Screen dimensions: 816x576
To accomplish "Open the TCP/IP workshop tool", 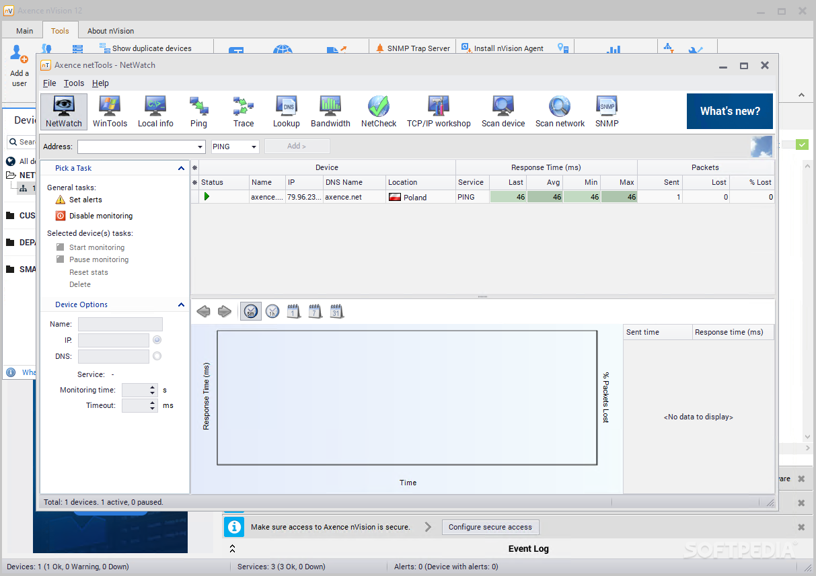I will tap(439, 112).
